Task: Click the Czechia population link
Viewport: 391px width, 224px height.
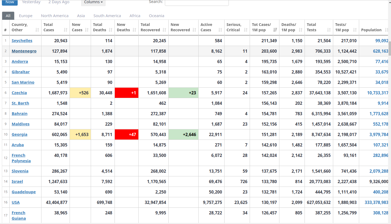Action: (x=377, y=93)
